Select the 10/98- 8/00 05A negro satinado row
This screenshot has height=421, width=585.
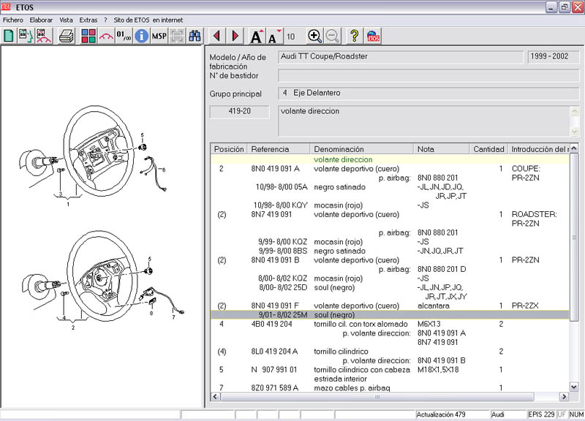(390, 187)
